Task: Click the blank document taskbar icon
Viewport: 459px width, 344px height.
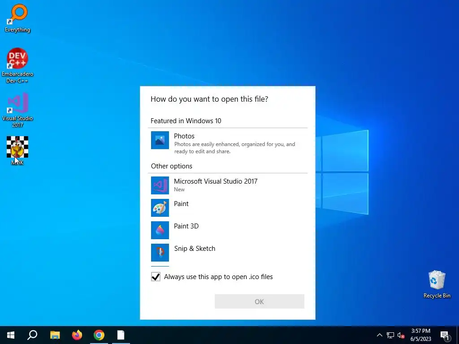Action: pyautogui.click(x=121, y=335)
